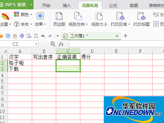164x123 pixels.
Task: Open the 效果 effects icon
Action: coord(40,16)
